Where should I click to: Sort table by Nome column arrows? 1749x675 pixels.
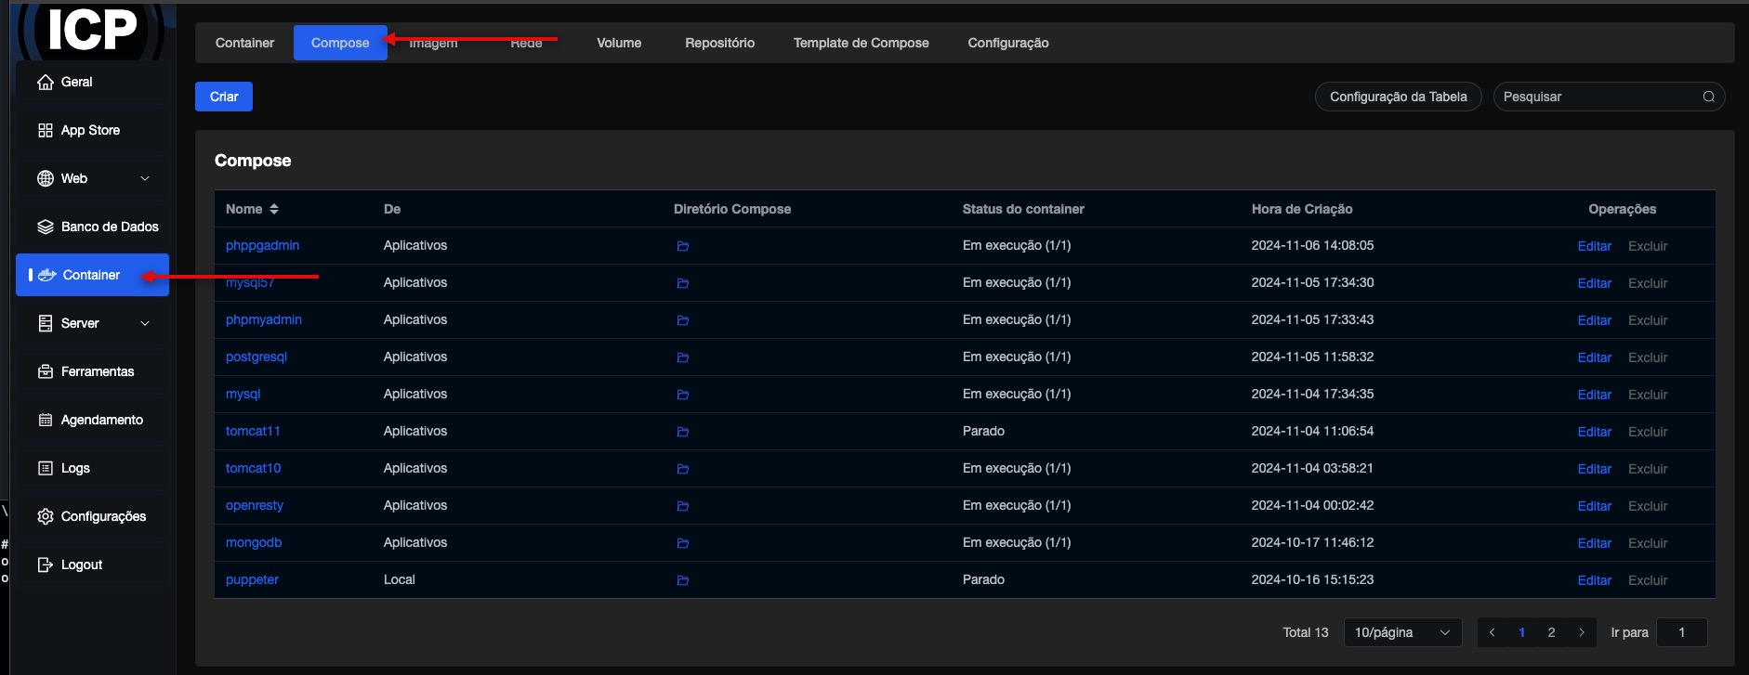(274, 209)
